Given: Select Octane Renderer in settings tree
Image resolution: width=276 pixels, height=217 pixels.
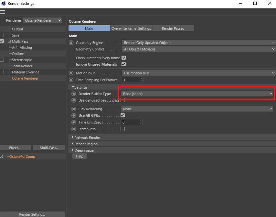Looking at the screenshot, I should coord(25,78).
